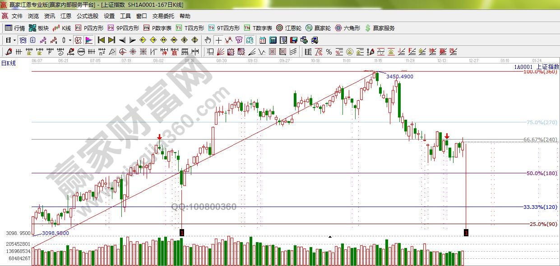Click the percent (%) drawing tool
Viewport: 560px width, 266px height.
[329, 51]
